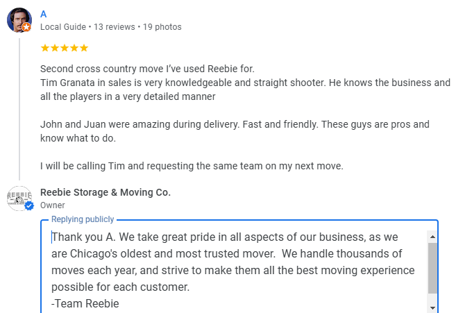Click the "Owner" label under Reebie
The height and width of the screenshot is (313, 456).
[53, 205]
